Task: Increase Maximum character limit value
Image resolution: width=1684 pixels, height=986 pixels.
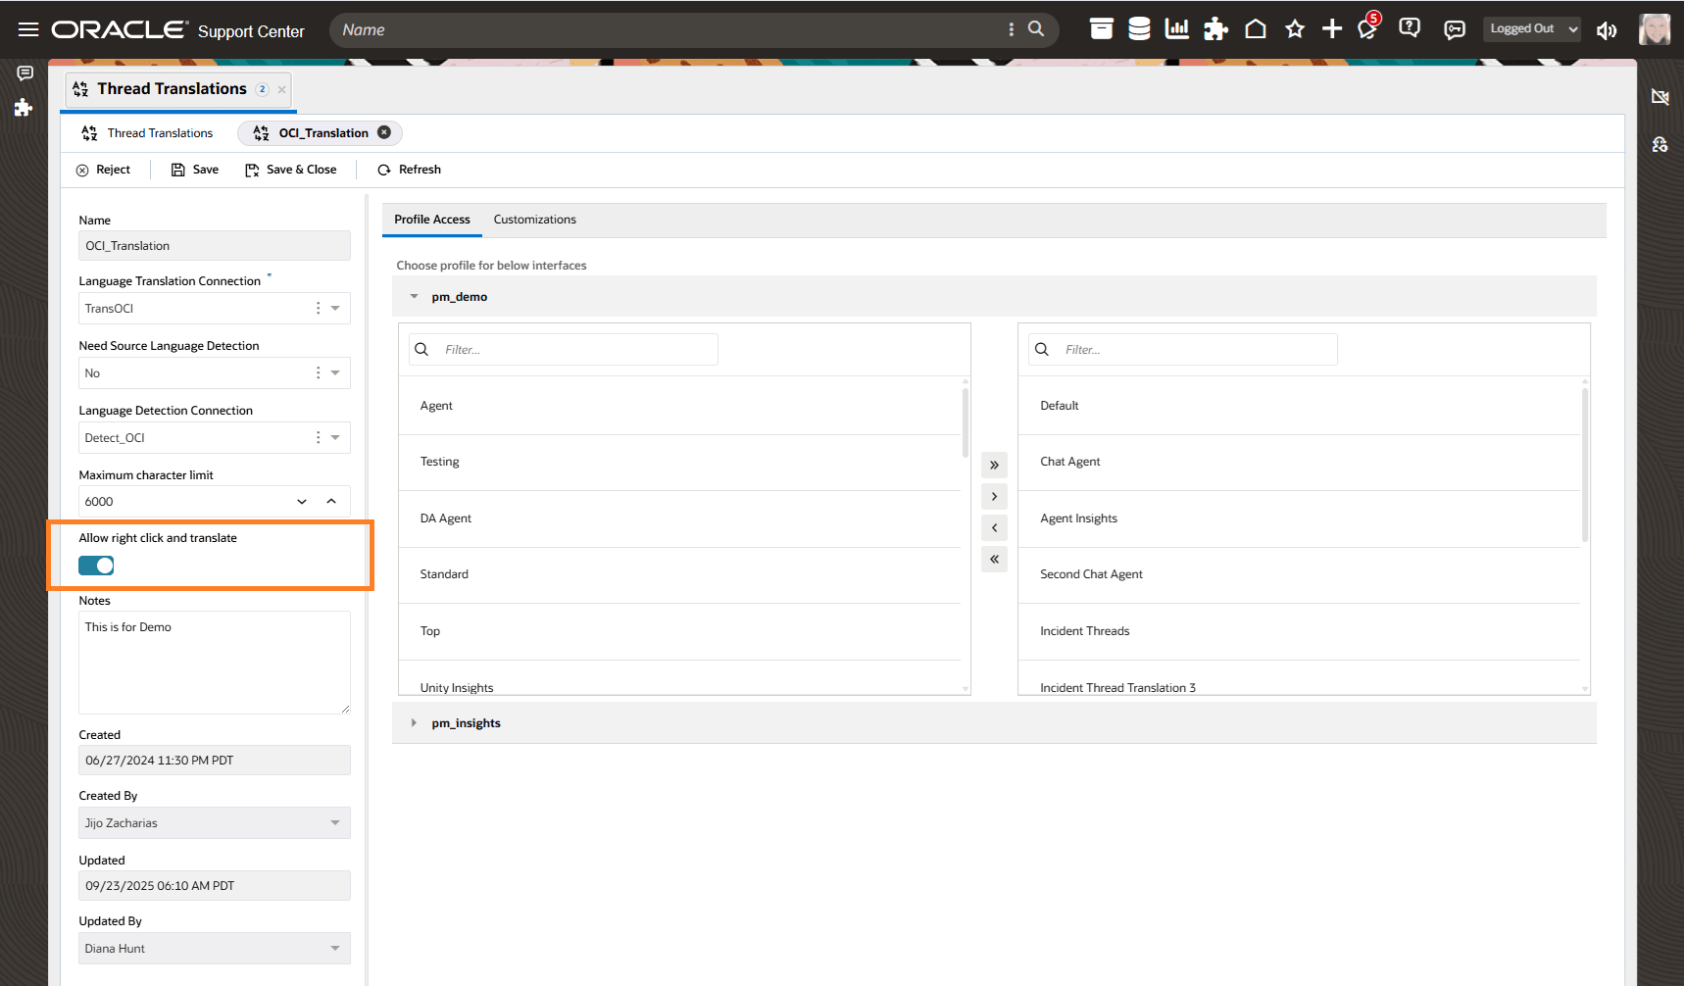Action: click(331, 501)
